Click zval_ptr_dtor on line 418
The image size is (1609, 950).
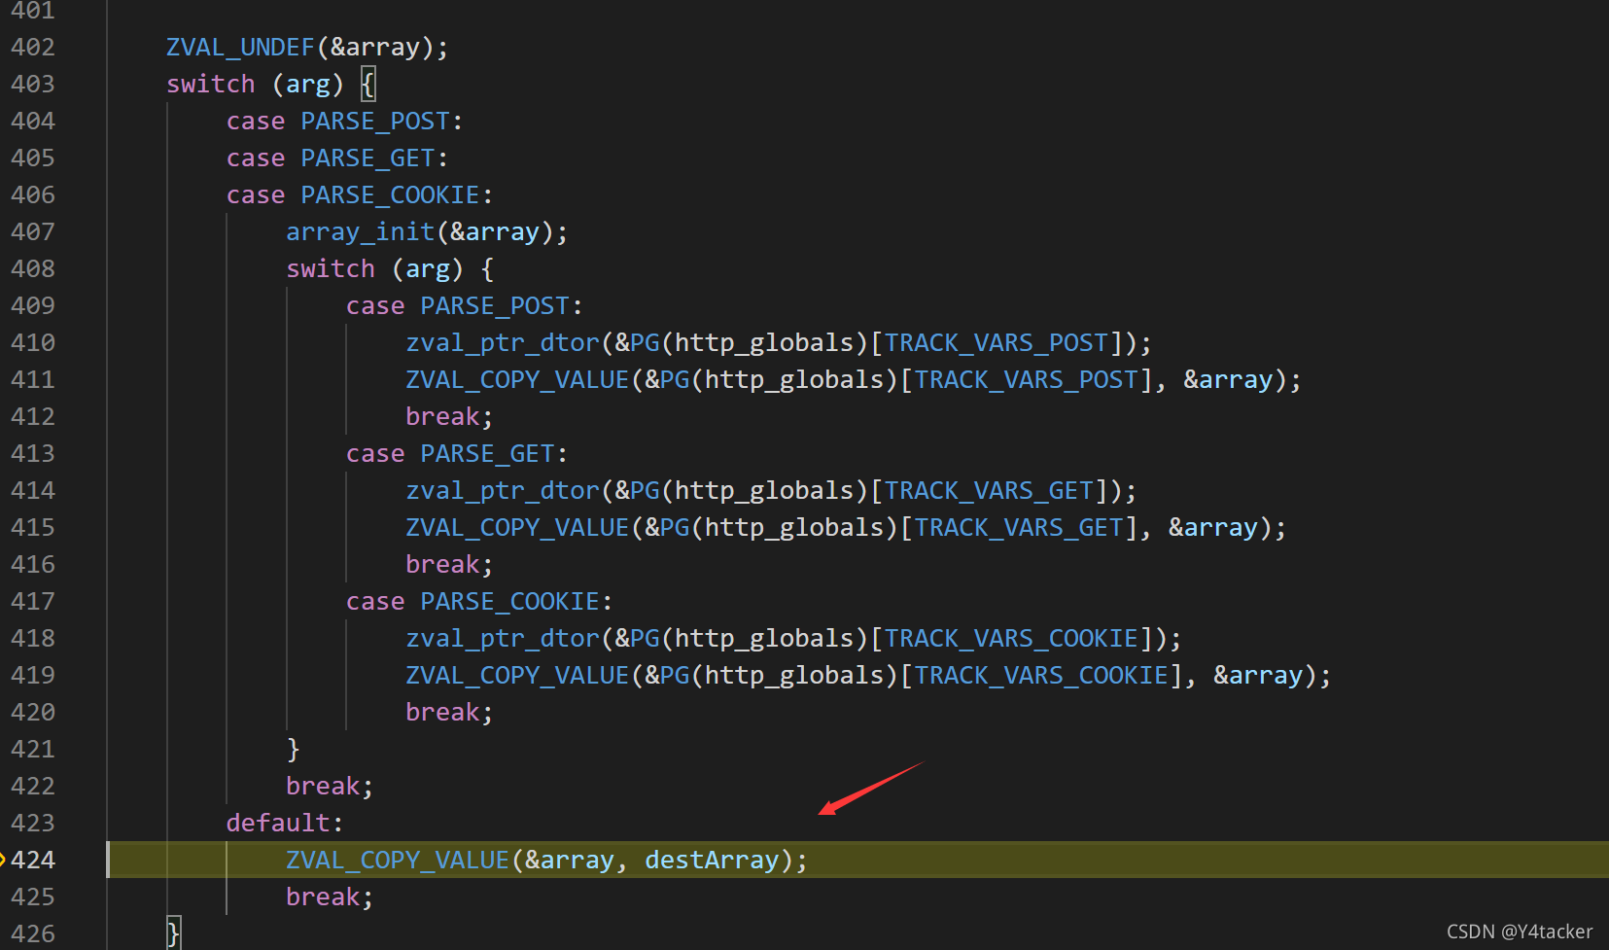pos(503,638)
